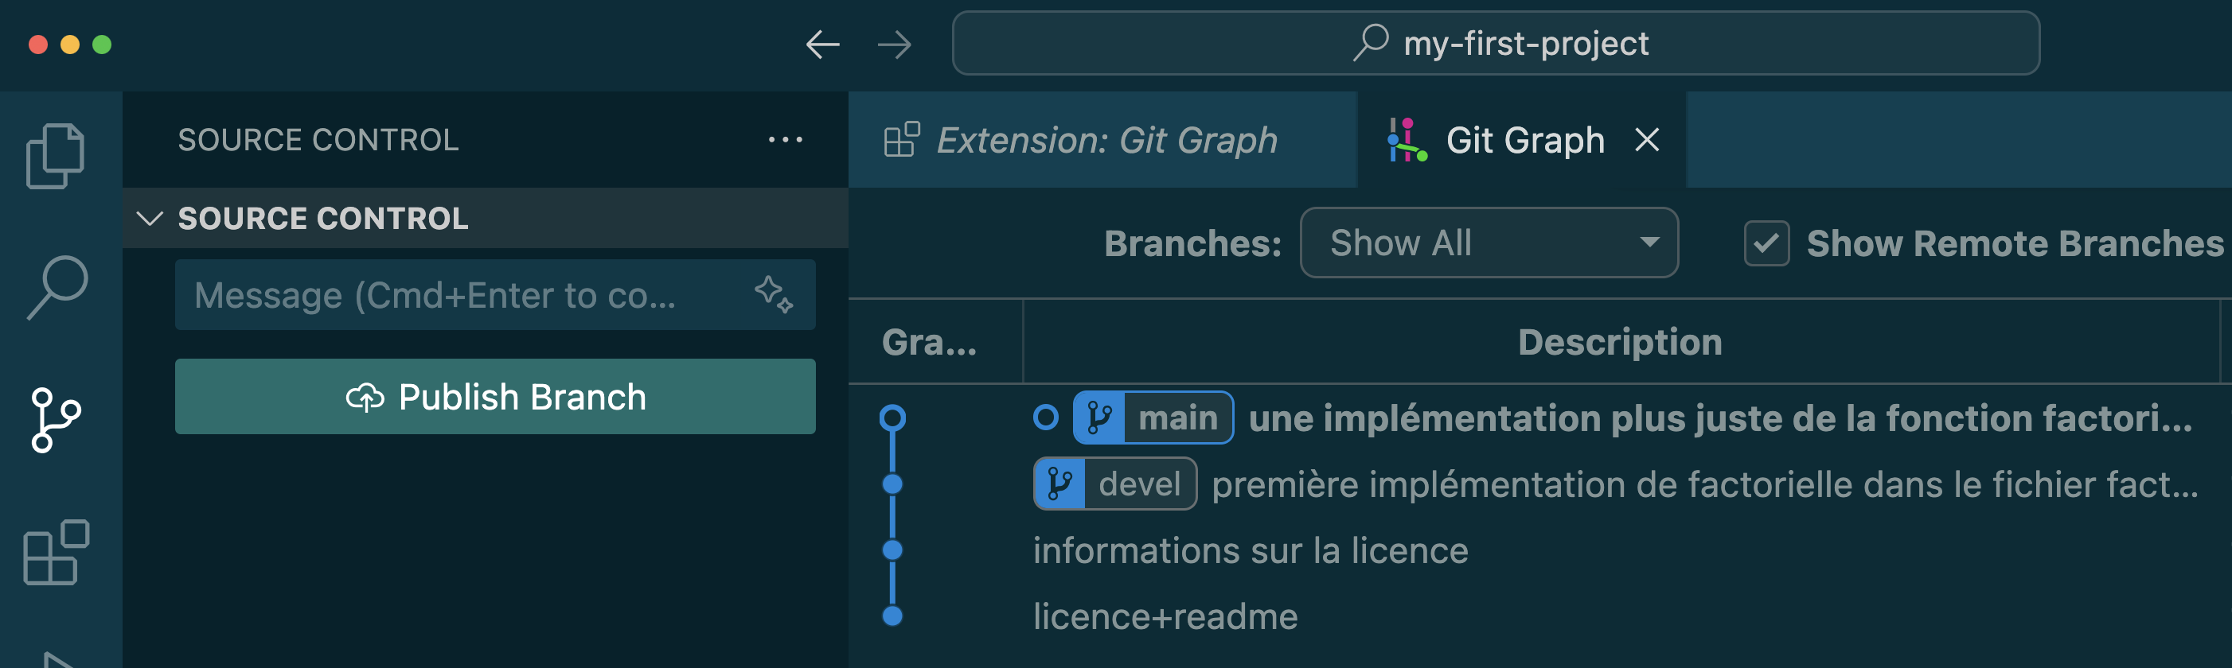Open the Explorer view in activity bar
The image size is (2232, 668).
[56, 156]
